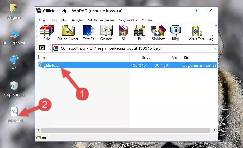Open the Sık Kullanılanlar menu

click(101, 20)
